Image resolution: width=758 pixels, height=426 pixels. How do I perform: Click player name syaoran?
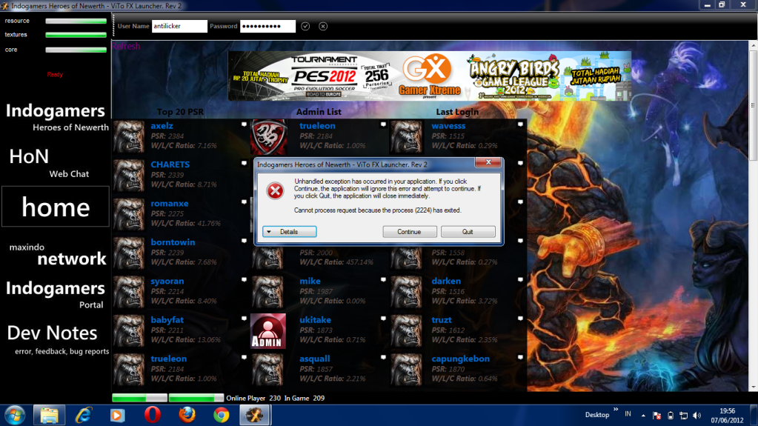click(x=167, y=281)
